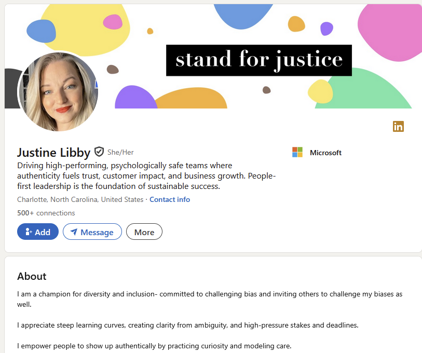The image size is (422, 353).
Task: Click the Microsoft logo icon
Action: click(297, 153)
